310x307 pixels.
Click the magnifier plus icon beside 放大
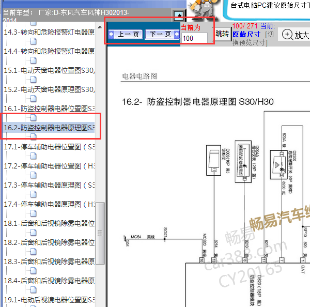[287, 35]
